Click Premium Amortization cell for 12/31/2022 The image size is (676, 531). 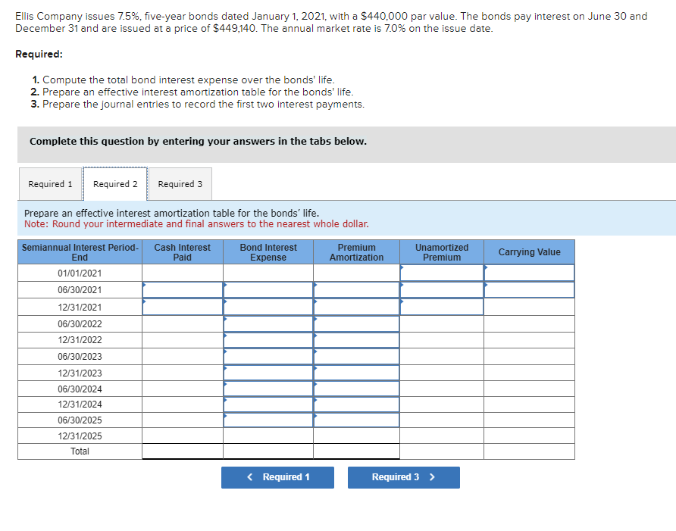(x=356, y=340)
